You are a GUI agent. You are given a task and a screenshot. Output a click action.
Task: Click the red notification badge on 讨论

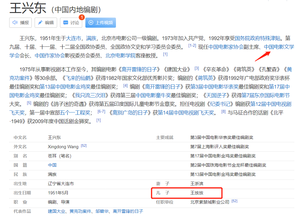(x=82, y=17)
